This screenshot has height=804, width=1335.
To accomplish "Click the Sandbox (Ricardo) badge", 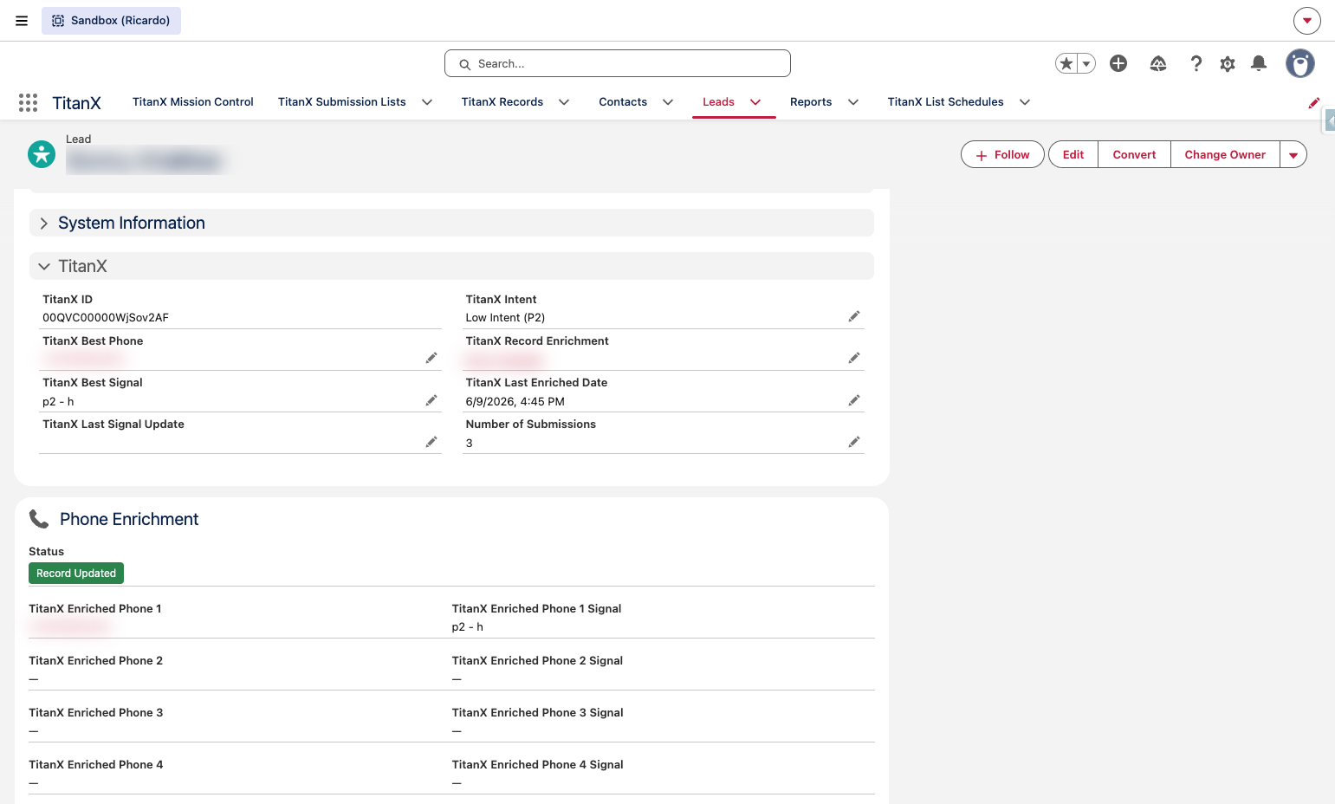I will pos(111,21).
